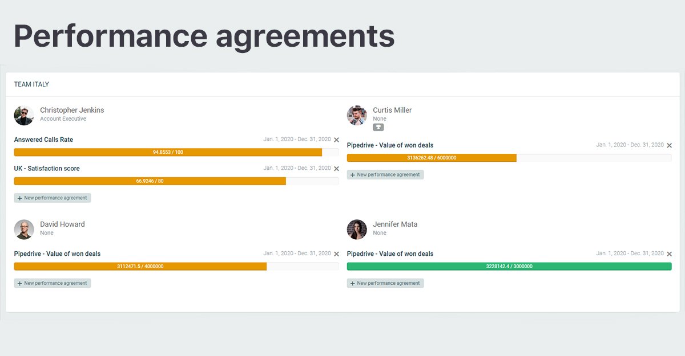Click the Answered Calls Rate progress bar
Viewport: 685px width, 356px height.
coord(168,152)
